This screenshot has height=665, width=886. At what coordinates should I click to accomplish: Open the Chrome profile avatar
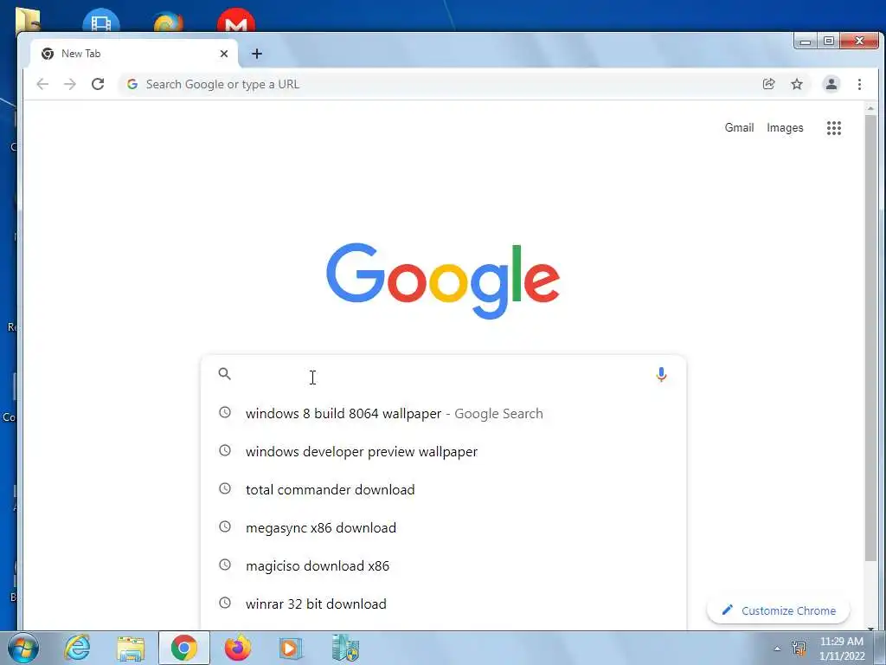point(831,84)
